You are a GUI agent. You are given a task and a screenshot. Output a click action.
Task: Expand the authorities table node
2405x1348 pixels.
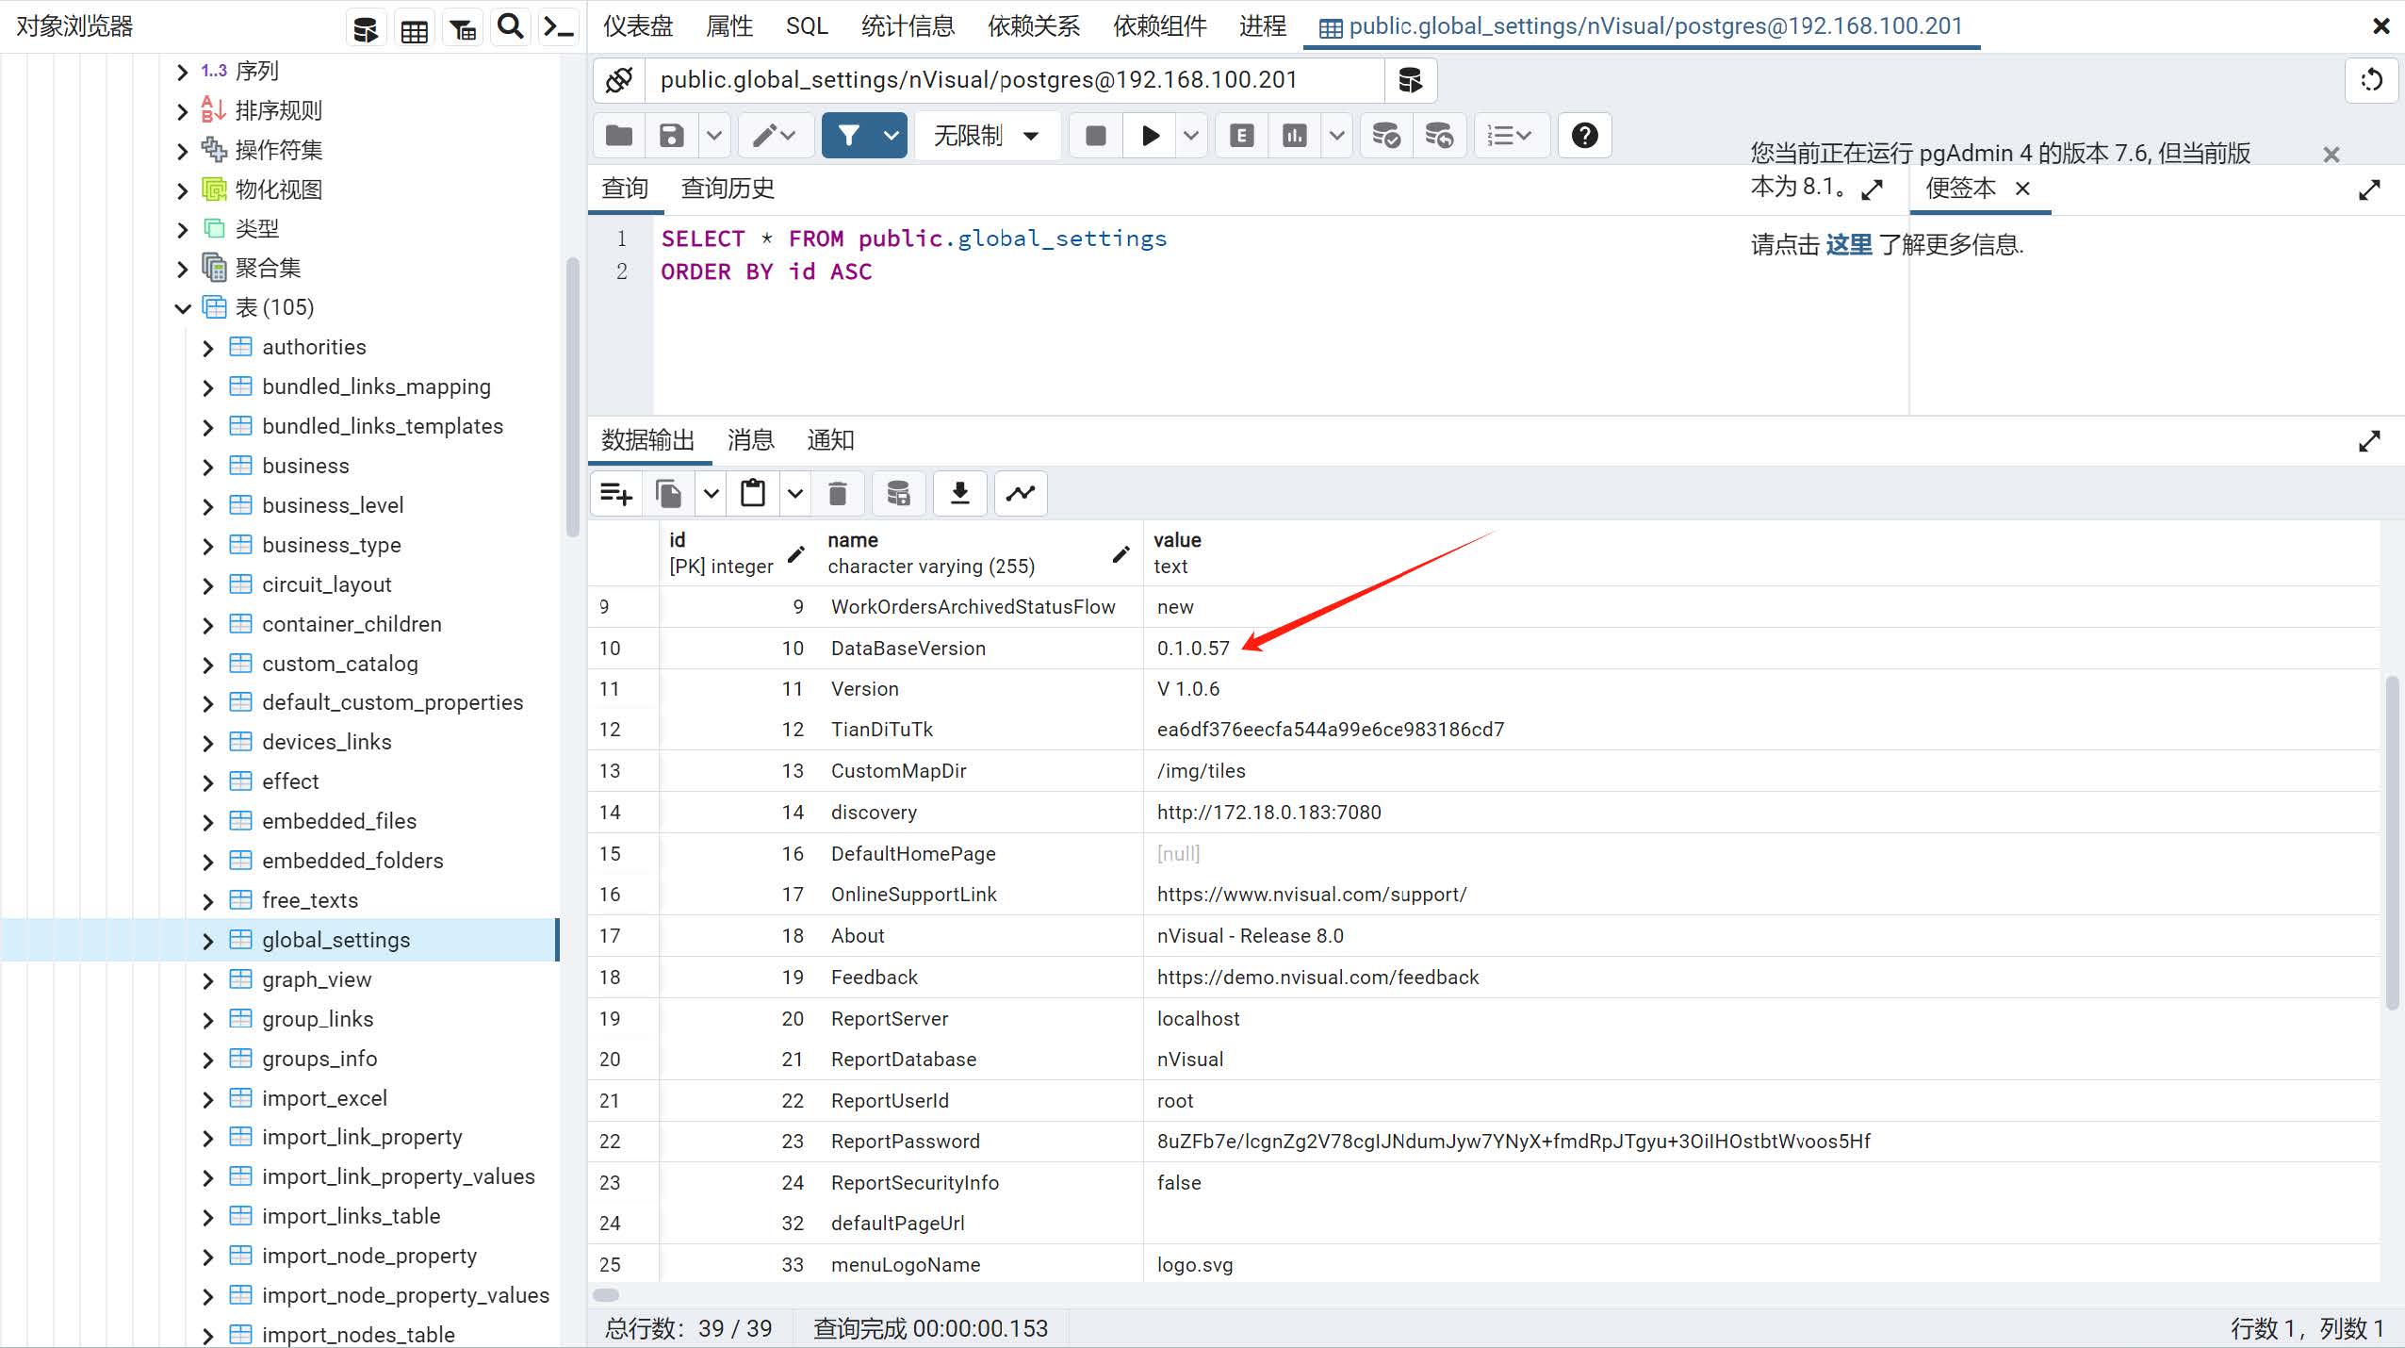[208, 348]
